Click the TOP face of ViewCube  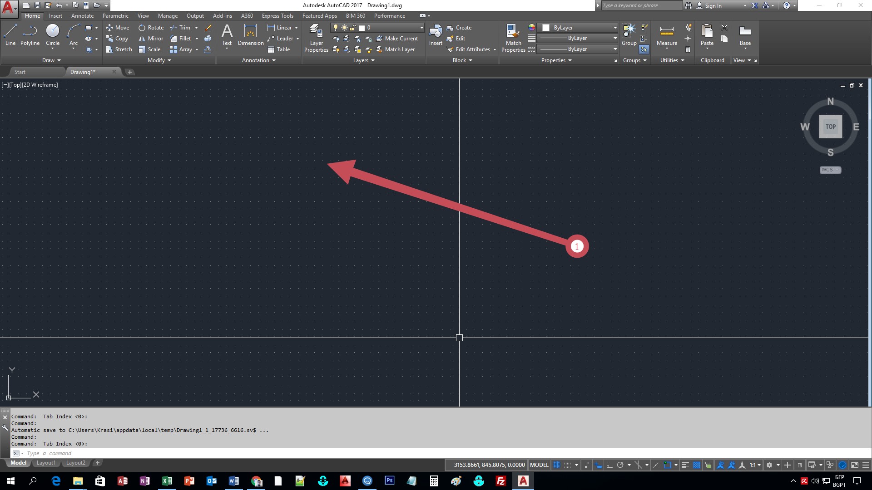pyautogui.click(x=830, y=127)
